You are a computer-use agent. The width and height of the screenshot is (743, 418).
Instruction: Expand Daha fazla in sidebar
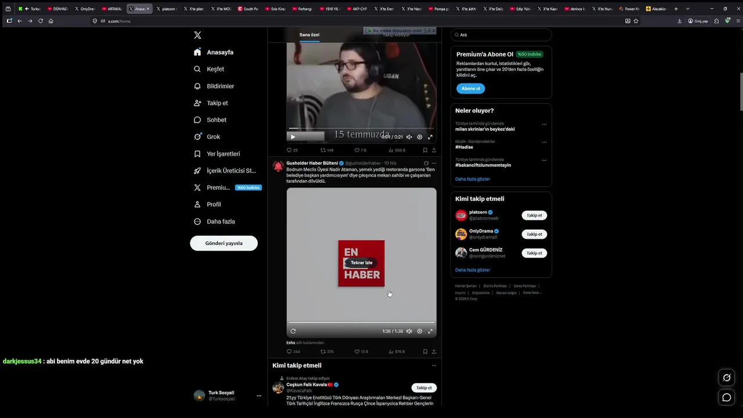214,221
